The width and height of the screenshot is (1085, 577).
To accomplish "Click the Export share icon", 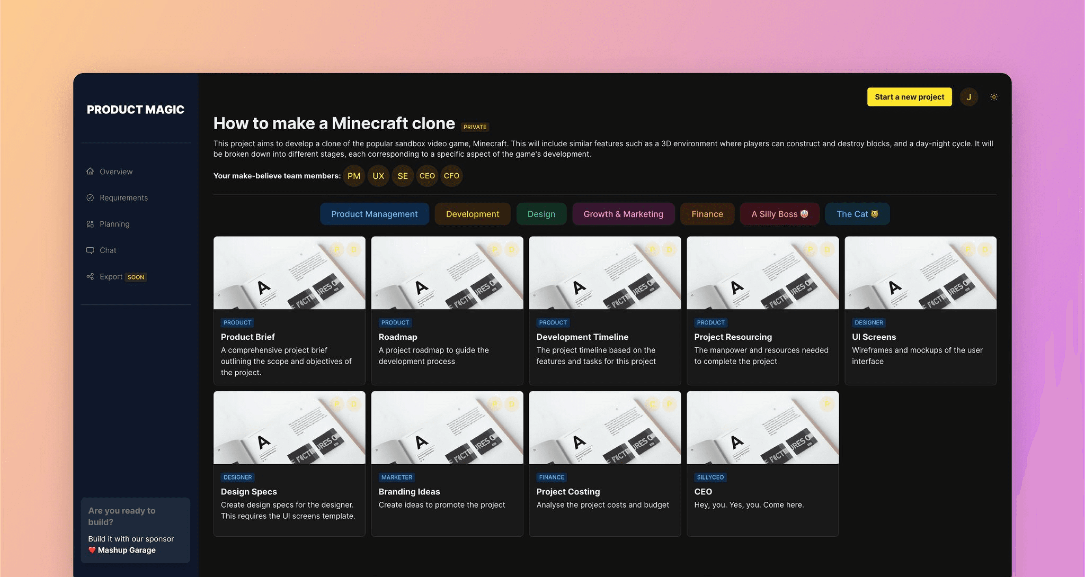I will [x=90, y=277].
